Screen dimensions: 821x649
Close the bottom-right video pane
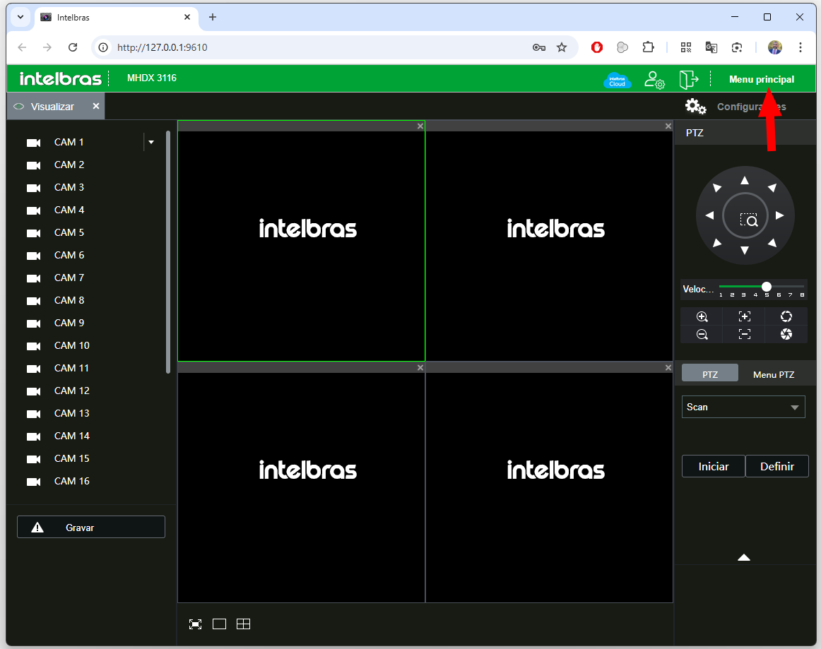click(668, 368)
